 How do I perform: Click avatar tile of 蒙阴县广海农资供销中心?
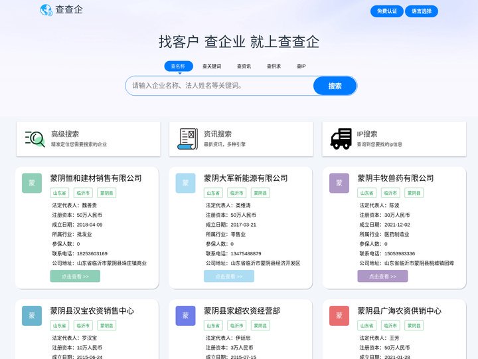coord(339,316)
